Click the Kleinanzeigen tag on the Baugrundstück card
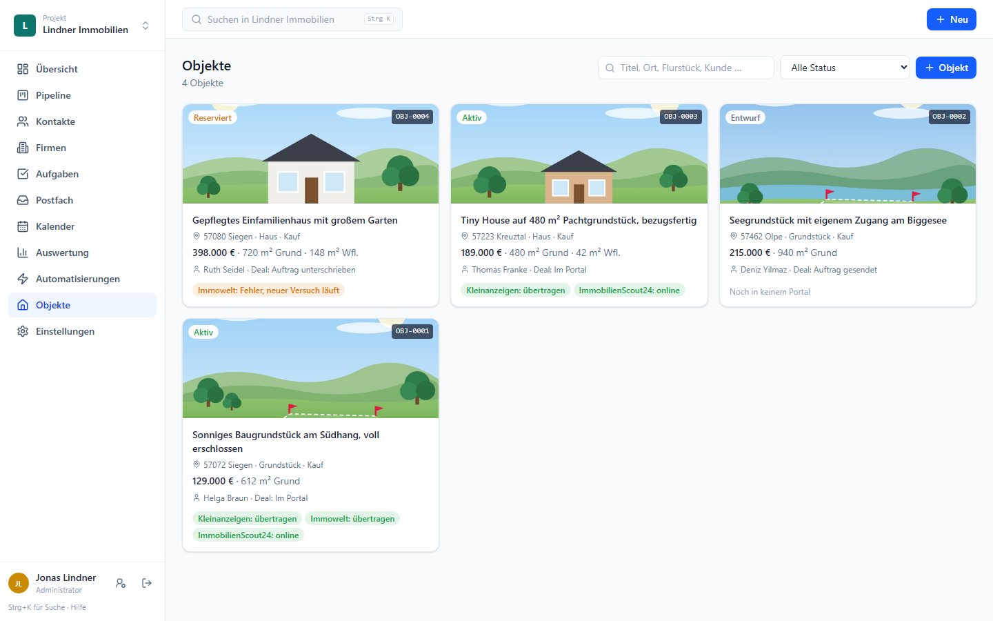 [248, 519]
